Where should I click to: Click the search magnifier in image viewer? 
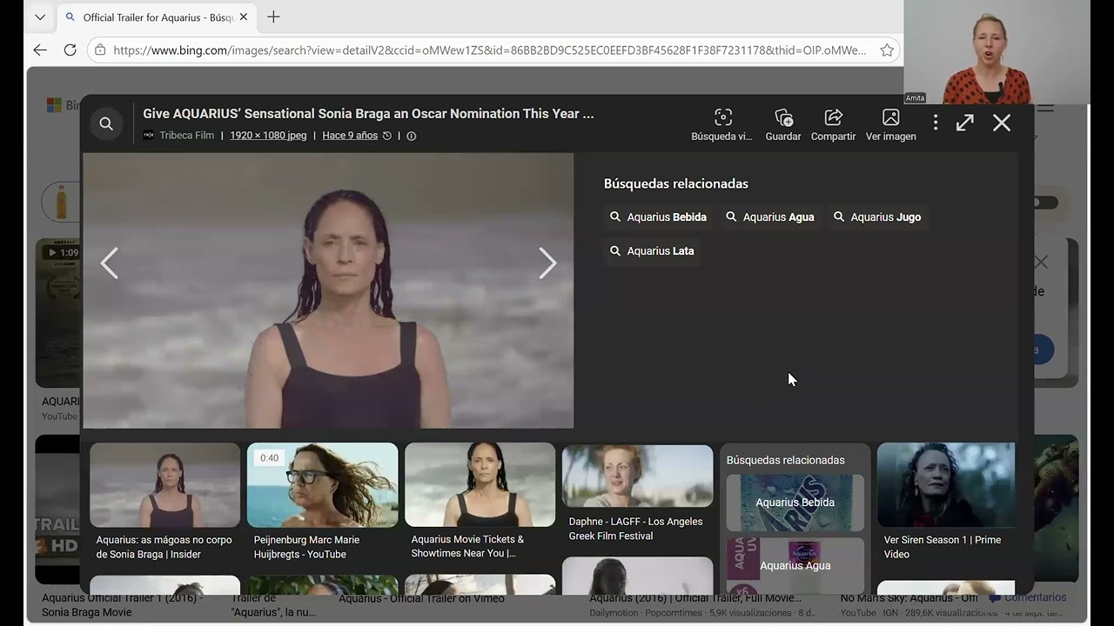point(106,123)
